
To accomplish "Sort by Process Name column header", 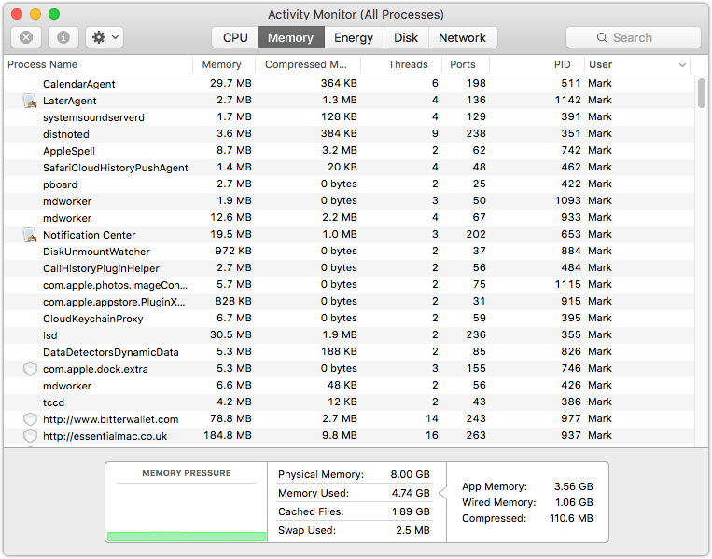I will (98, 64).
